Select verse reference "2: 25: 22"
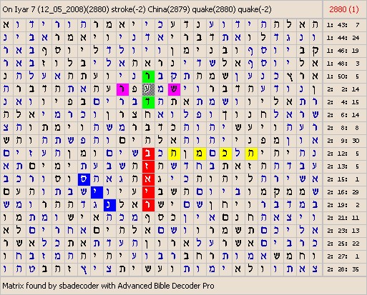The height and width of the screenshot is (295, 367). (x=343, y=244)
